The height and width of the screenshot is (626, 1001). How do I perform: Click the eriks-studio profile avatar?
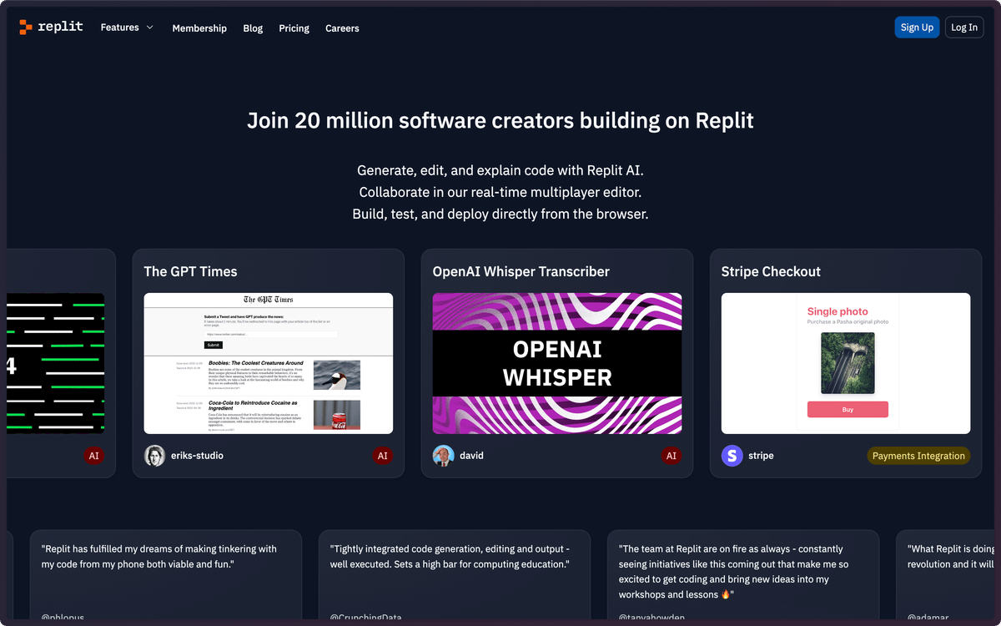tap(154, 456)
